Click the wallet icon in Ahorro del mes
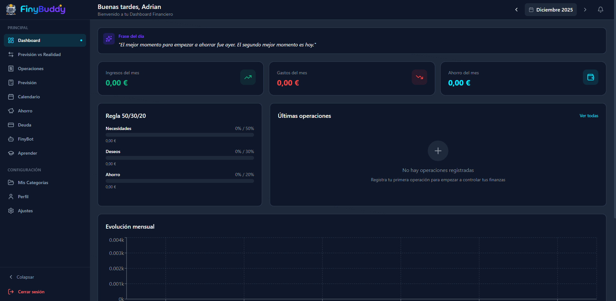Viewport: 616px width, 301px height. [x=590, y=77]
